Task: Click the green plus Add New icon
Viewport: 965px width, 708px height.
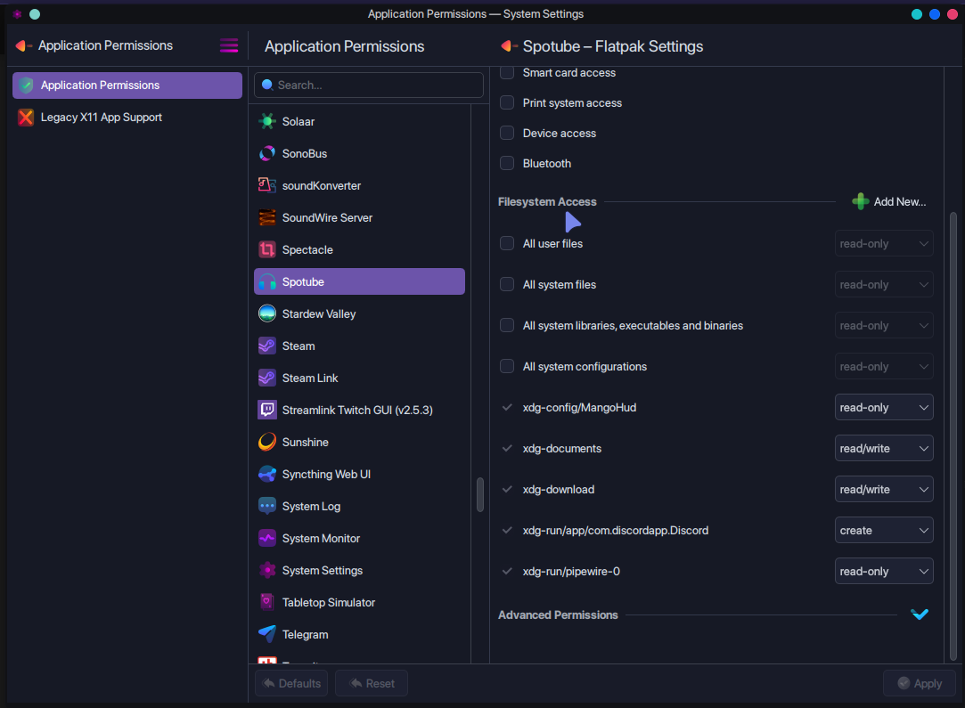Action: click(x=861, y=201)
